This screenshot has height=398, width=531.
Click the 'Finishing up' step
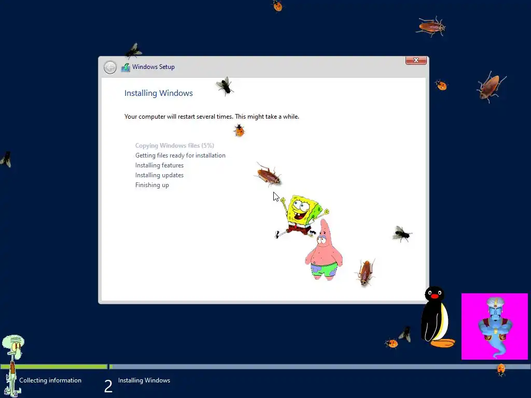click(x=152, y=185)
